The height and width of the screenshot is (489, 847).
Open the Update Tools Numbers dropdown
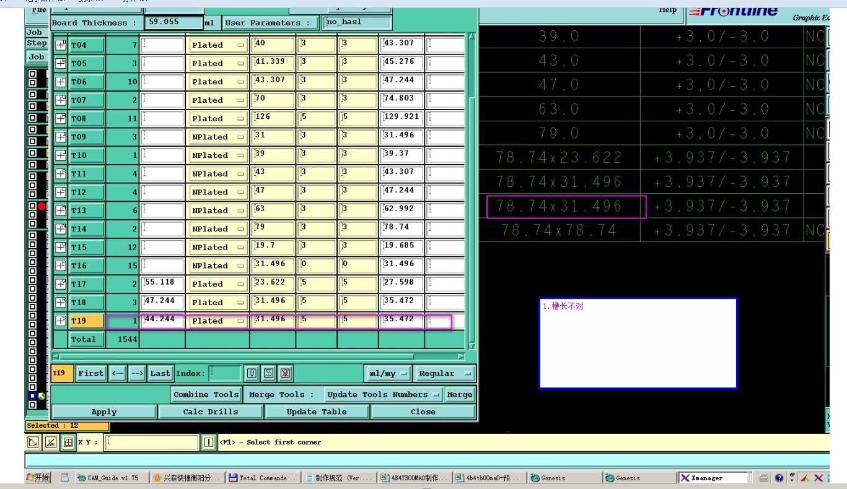(384, 394)
